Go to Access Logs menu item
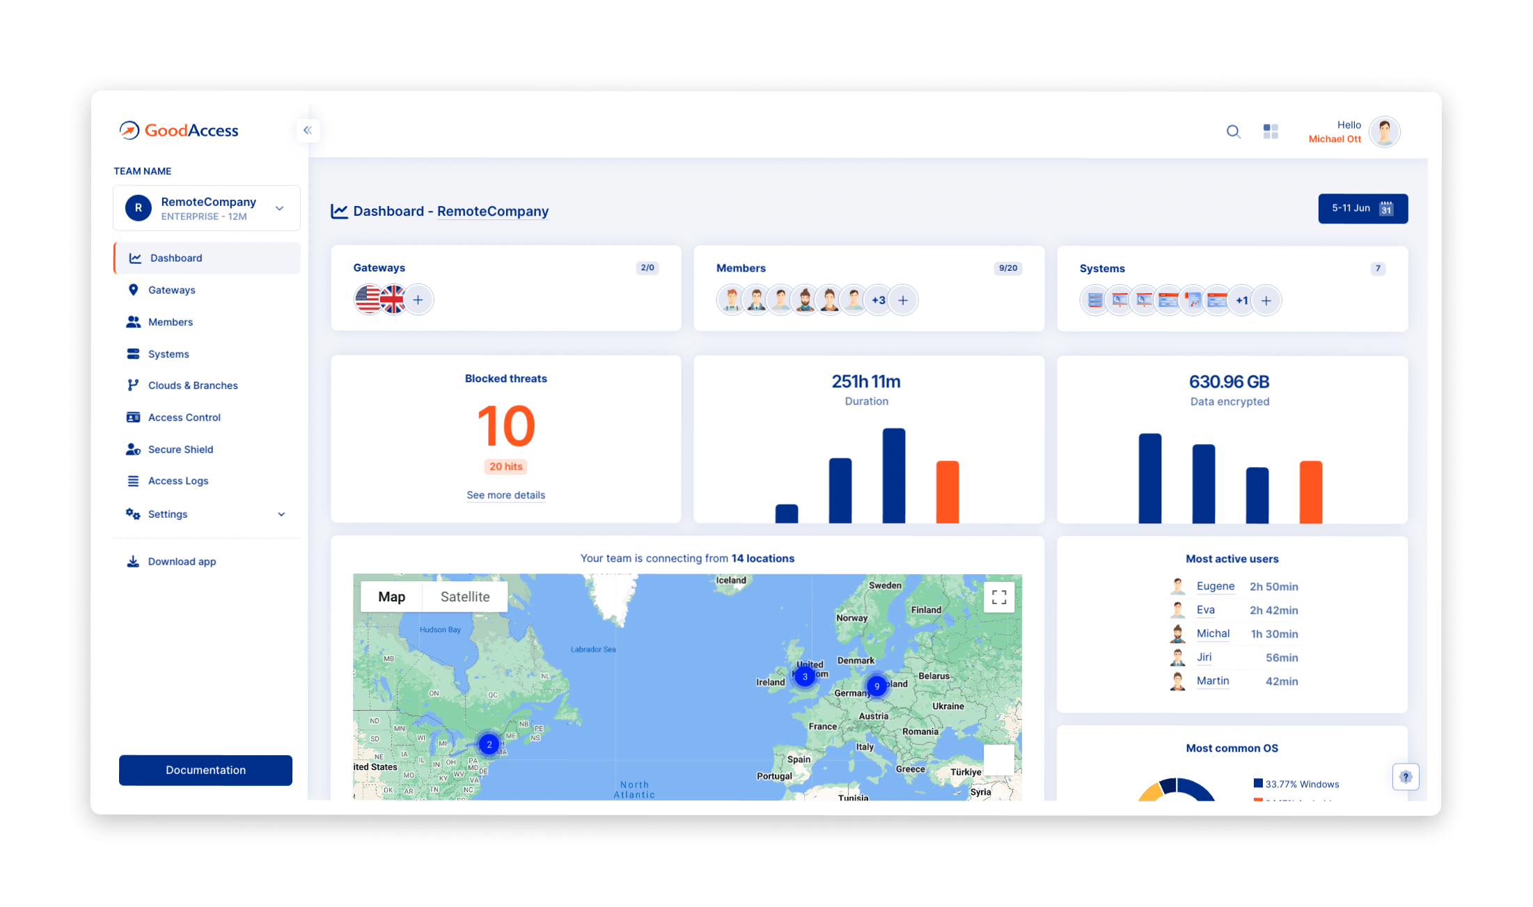1533x907 pixels. click(x=178, y=481)
